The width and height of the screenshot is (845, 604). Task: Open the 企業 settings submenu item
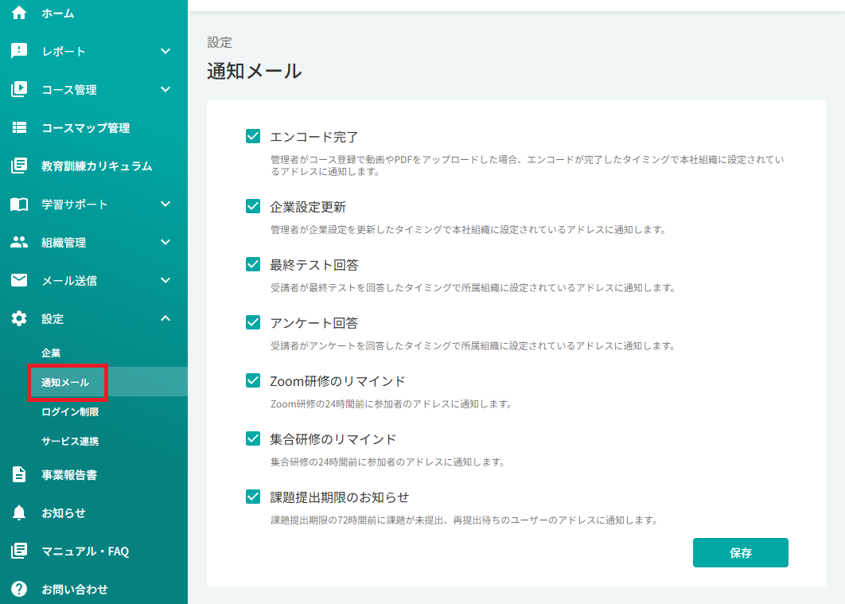coord(51,353)
